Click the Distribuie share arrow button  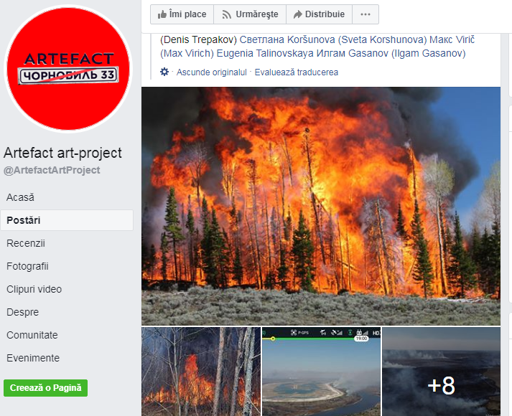[319, 14]
